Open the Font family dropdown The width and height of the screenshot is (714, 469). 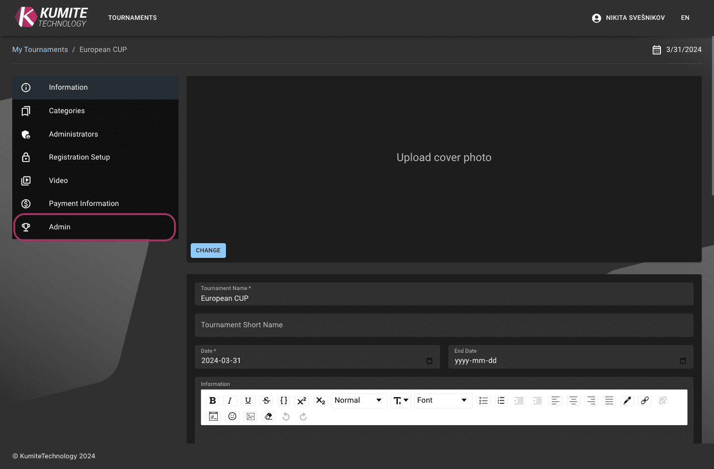[443, 400]
